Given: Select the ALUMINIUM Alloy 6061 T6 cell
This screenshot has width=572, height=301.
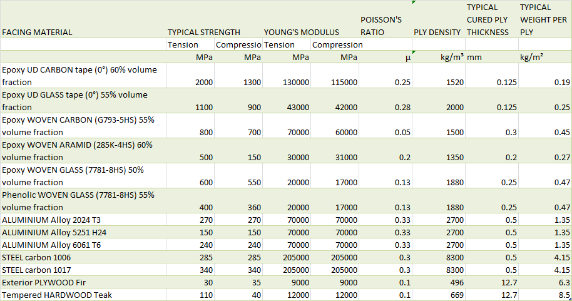Looking at the screenshot, I should click(83, 245).
